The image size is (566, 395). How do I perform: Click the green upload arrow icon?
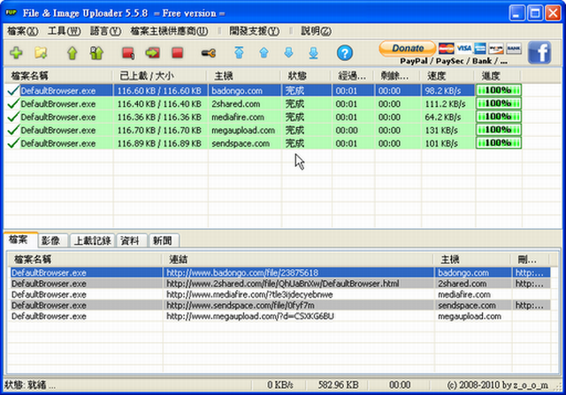[73, 54]
